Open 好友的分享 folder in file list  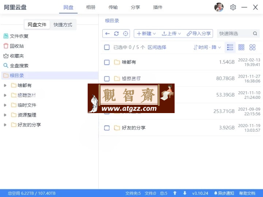134,128
